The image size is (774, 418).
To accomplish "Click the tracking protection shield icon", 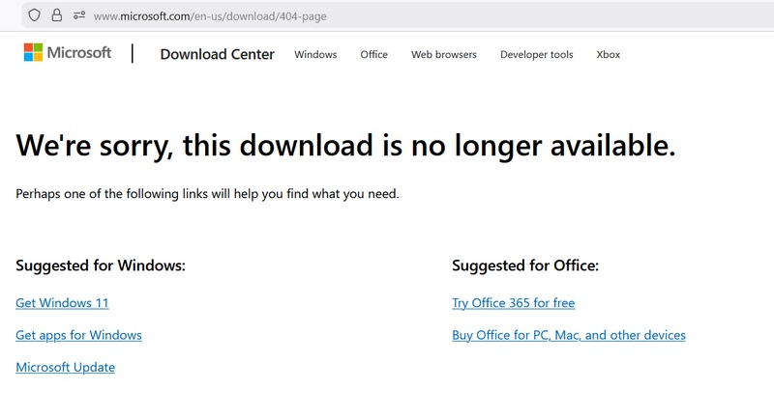I will tap(35, 15).
